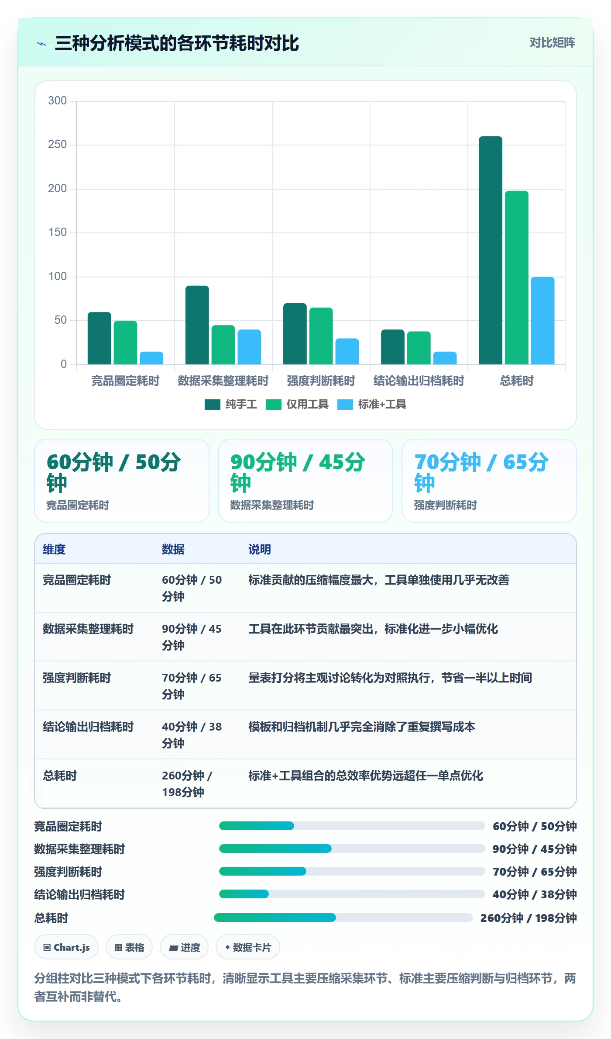Screen dimensions: 611x1039
Task: Click the icon in 进度 chip
Action: (174, 948)
